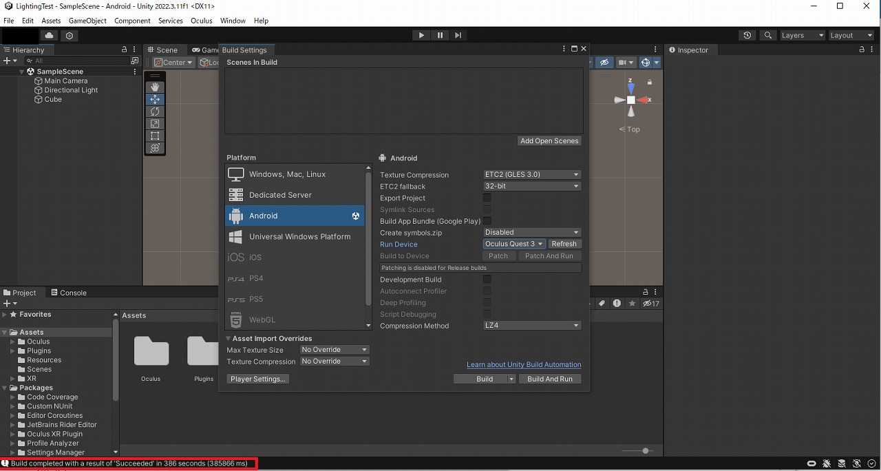Open Max Texture Size override dropdown
Screen dimensions: 881x471
335,350
